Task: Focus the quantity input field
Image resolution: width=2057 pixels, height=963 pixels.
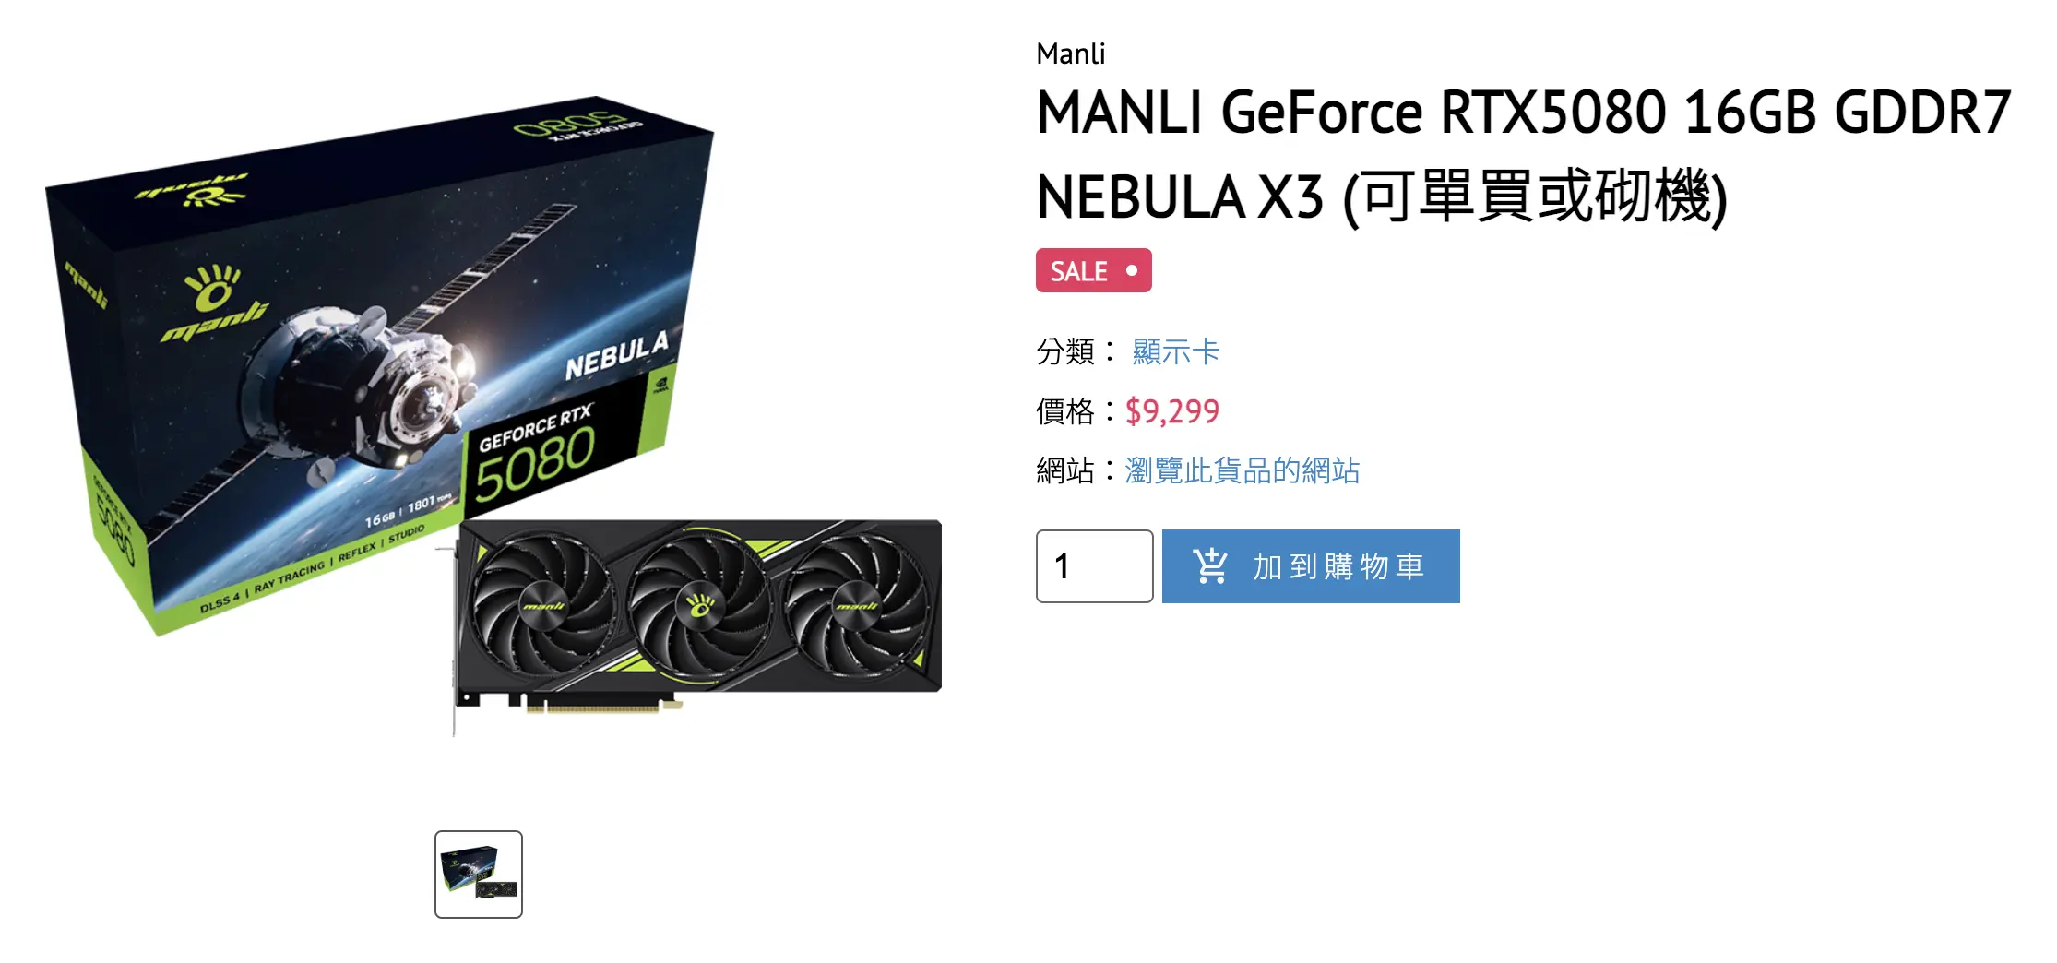Action: [1095, 566]
